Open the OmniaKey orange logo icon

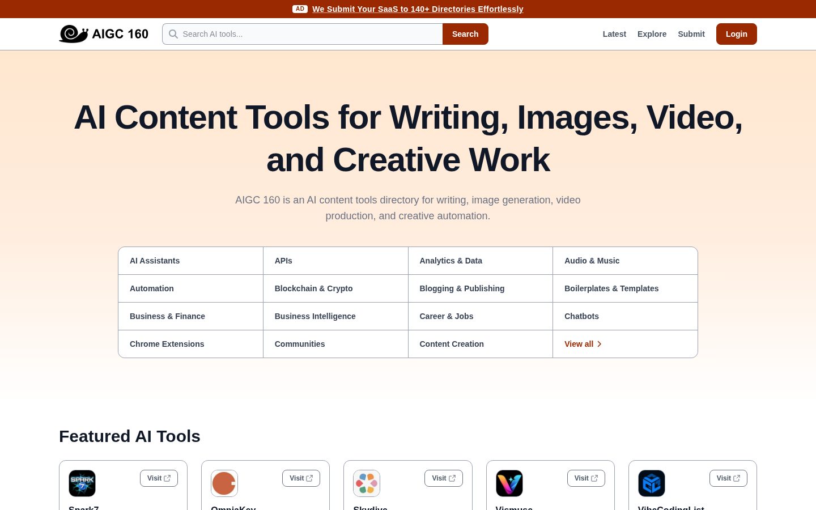[224, 483]
